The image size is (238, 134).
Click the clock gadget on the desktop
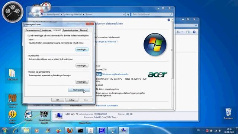pos(13,12)
